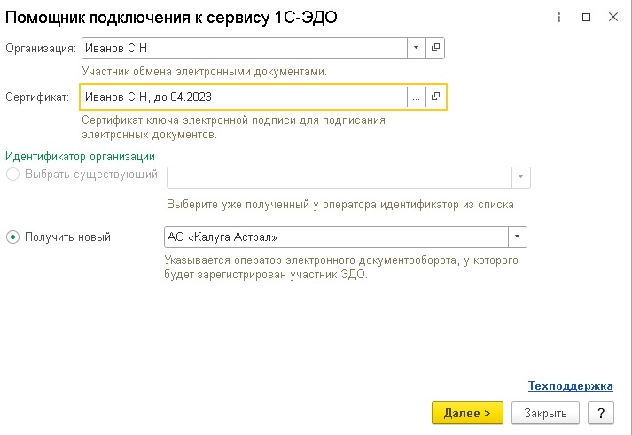Click the ellipsis select button in Сертификат

(x=417, y=97)
